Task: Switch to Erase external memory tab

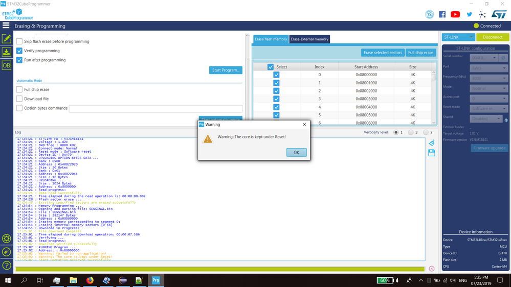Action: pyautogui.click(x=309, y=39)
